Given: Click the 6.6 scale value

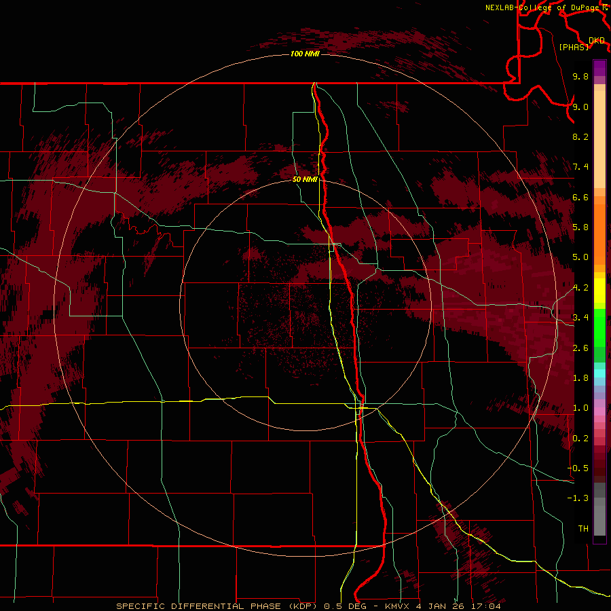Looking at the screenshot, I should [x=580, y=197].
